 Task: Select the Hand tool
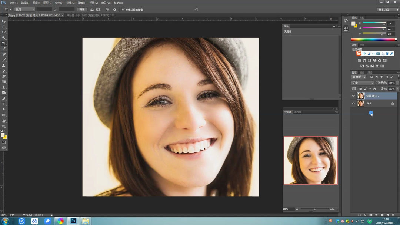click(4, 121)
